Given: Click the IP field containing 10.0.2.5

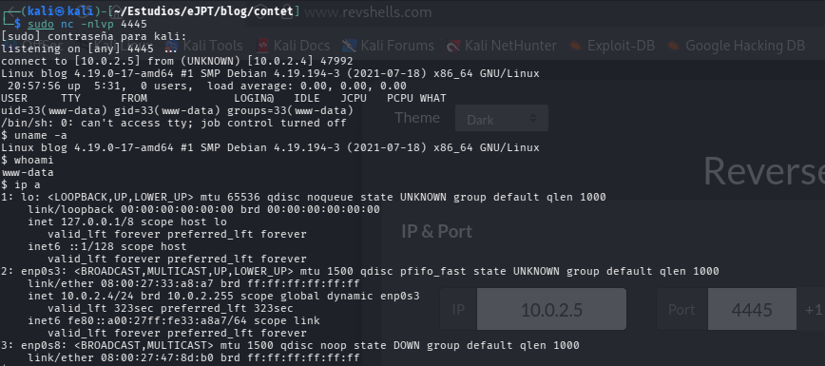Looking at the screenshot, I should (551, 310).
